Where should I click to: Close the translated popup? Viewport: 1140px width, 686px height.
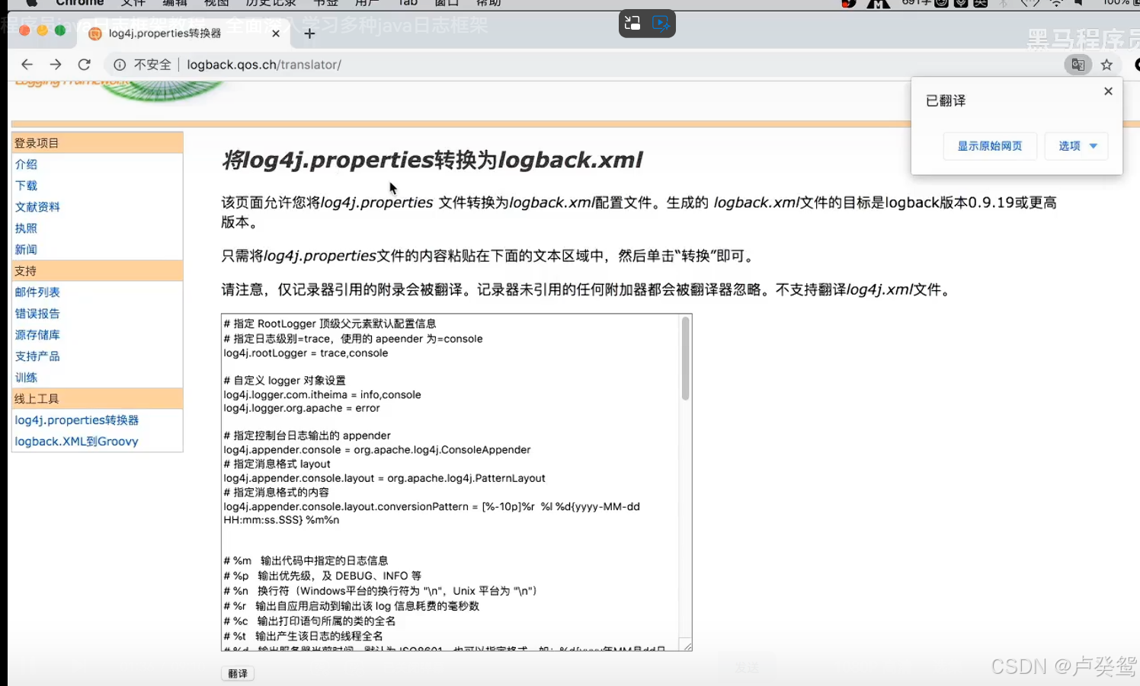(1108, 91)
